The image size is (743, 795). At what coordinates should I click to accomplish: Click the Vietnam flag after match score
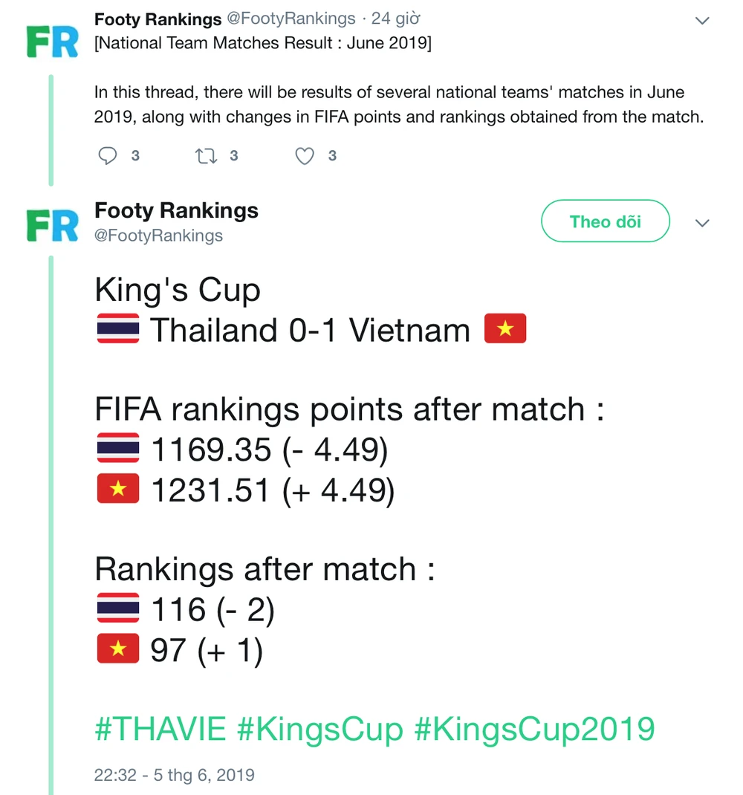click(505, 329)
